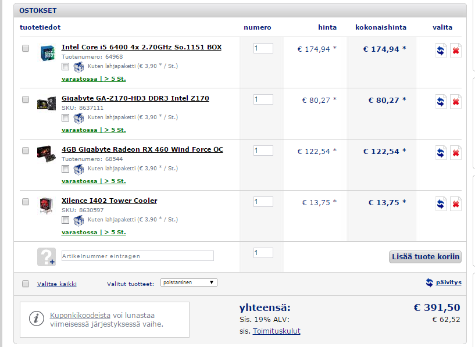Refresh the Gigabyte GA-Z170-HD3 row
The width and height of the screenshot is (475, 347).
click(x=441, y=102)
